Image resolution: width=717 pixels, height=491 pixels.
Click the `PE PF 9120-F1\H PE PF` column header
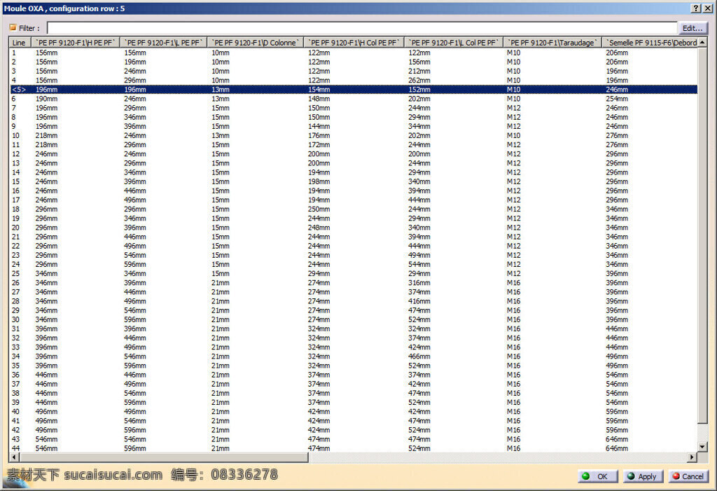(75, 43)
